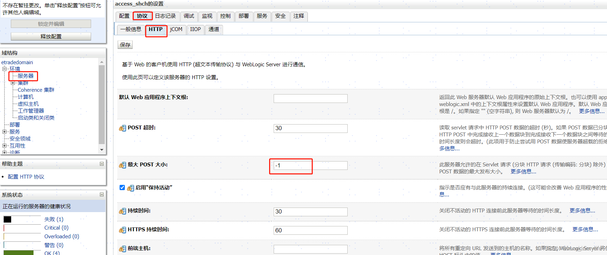This screenshot has width=607, height=255.
Task: Select 工作管理器 in the domain tree
Action: (x=31, y=111)
